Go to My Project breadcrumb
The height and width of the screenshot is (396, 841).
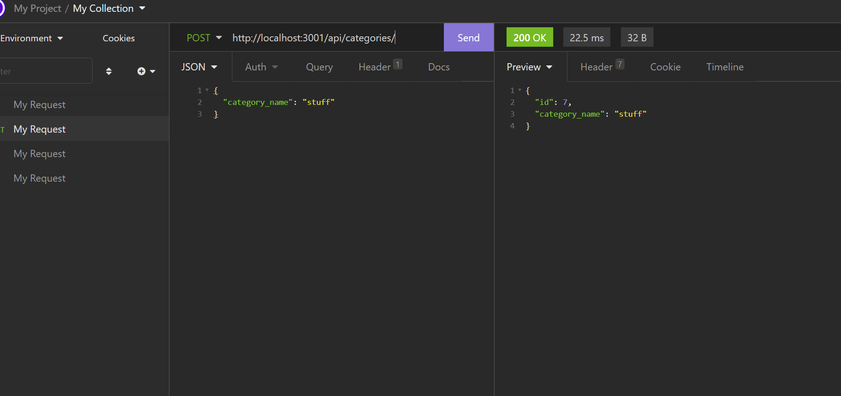click(x=38, y=8)
